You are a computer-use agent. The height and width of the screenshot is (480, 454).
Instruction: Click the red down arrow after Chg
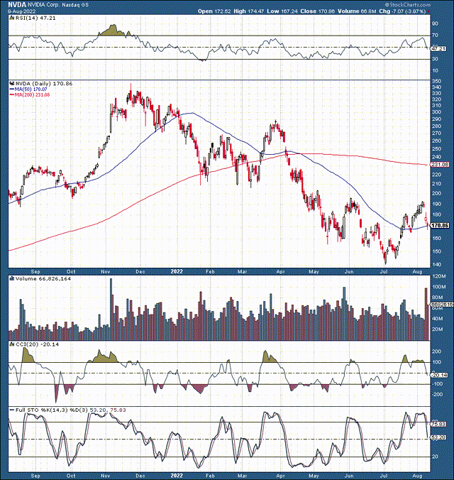[x=428, y=11]
